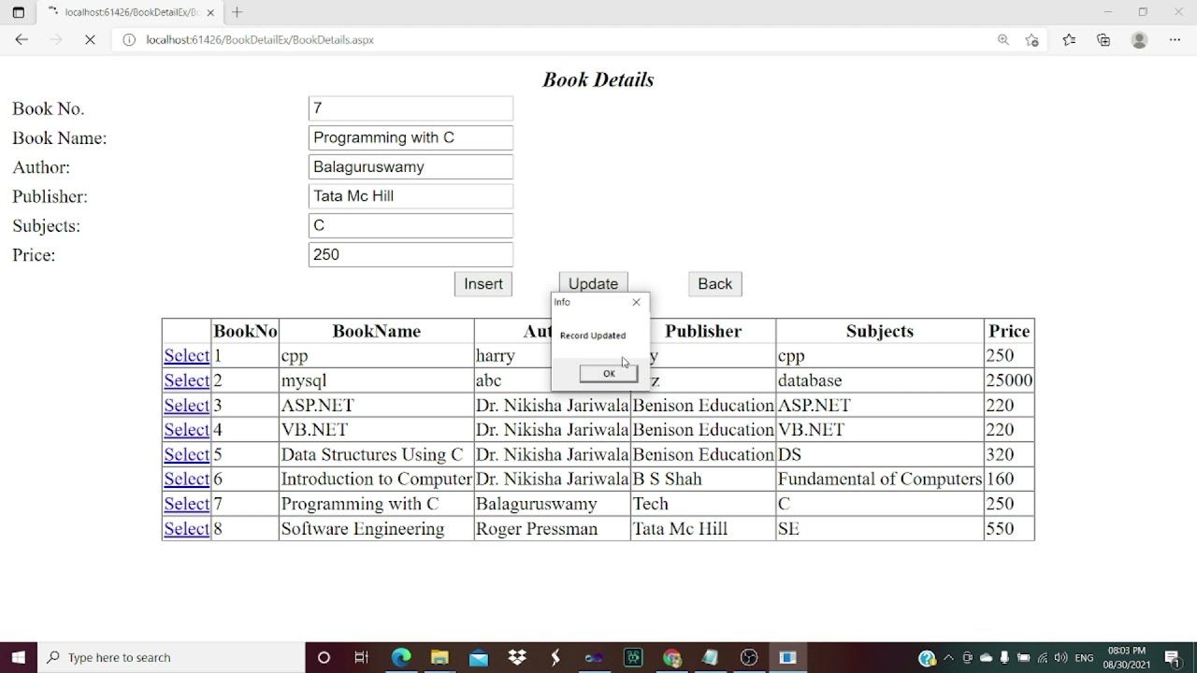Open the clock and calendar
The image size is (1197, 673).
point(1127,657)
